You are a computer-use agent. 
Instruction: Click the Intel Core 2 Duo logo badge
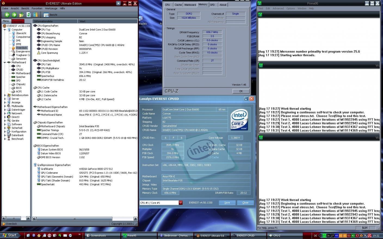coord(239,120)
